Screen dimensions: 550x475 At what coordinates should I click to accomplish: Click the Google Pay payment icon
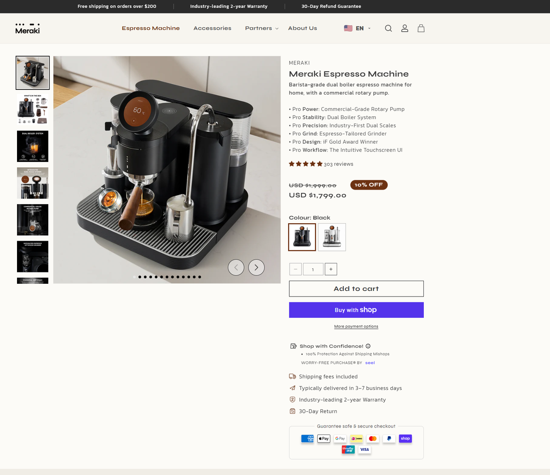click(339, 439)
